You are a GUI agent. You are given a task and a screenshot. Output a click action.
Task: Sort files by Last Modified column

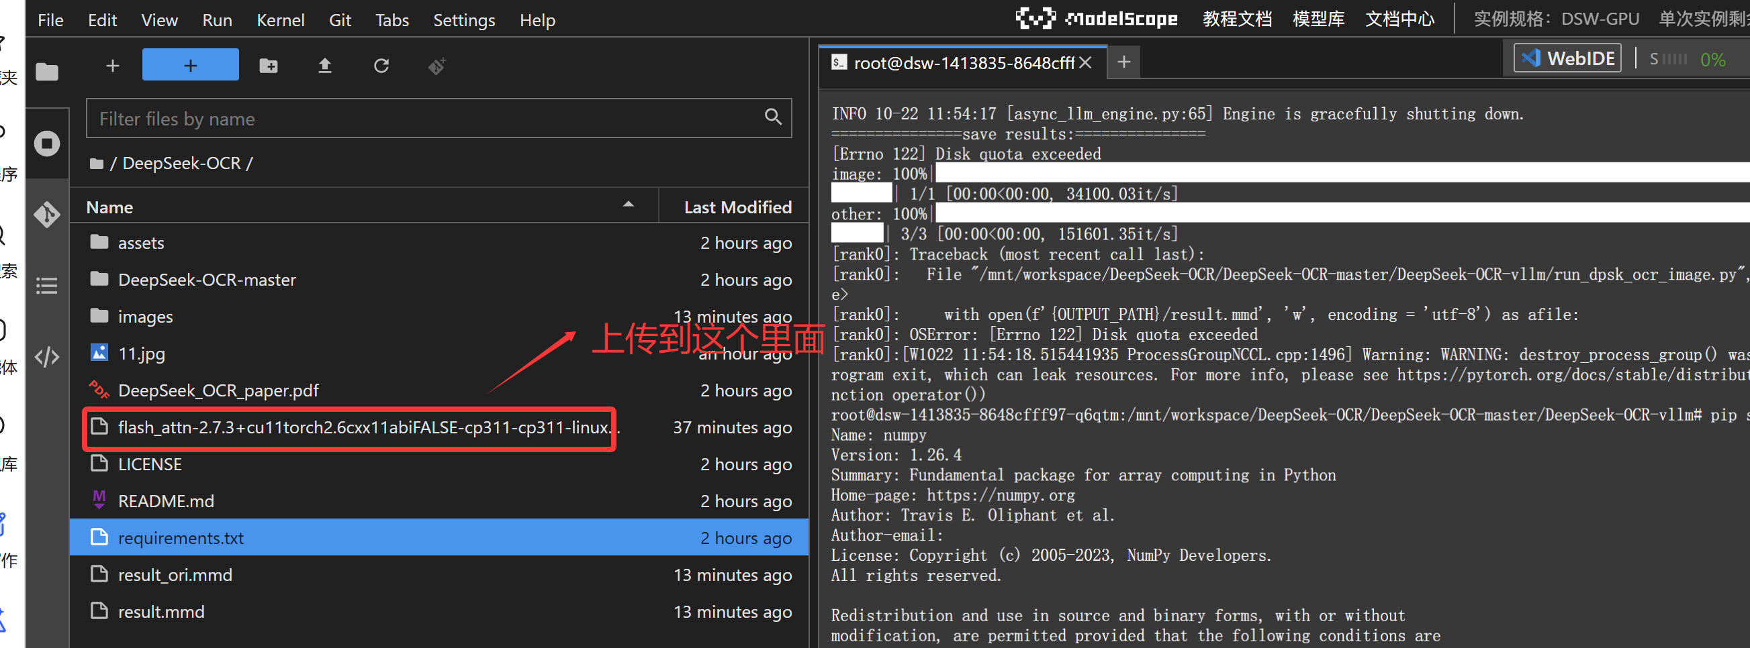737,207
